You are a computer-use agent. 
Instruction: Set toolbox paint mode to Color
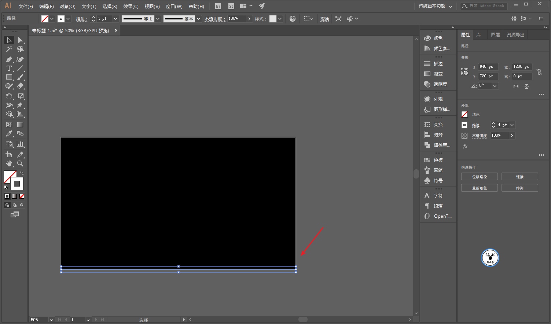[x=7, y=196]
